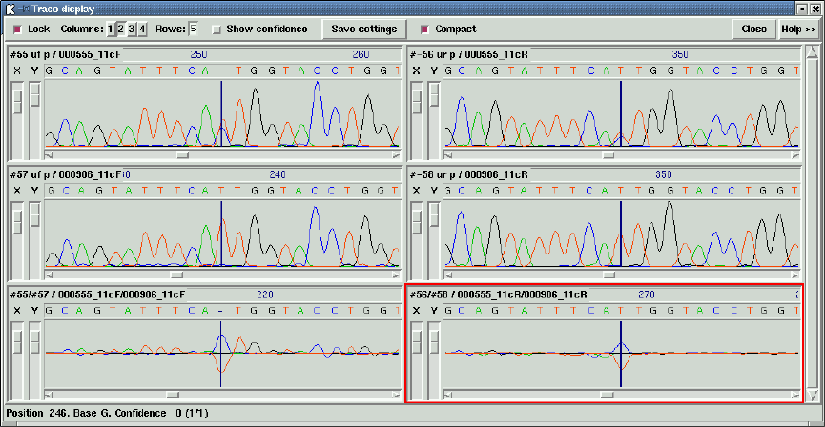Enable the Show confidence checkbox
Screen dimensions: 825x427
217,30
